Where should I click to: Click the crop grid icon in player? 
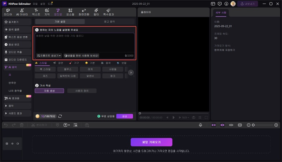pyautogui.click(x=200, y=117)
